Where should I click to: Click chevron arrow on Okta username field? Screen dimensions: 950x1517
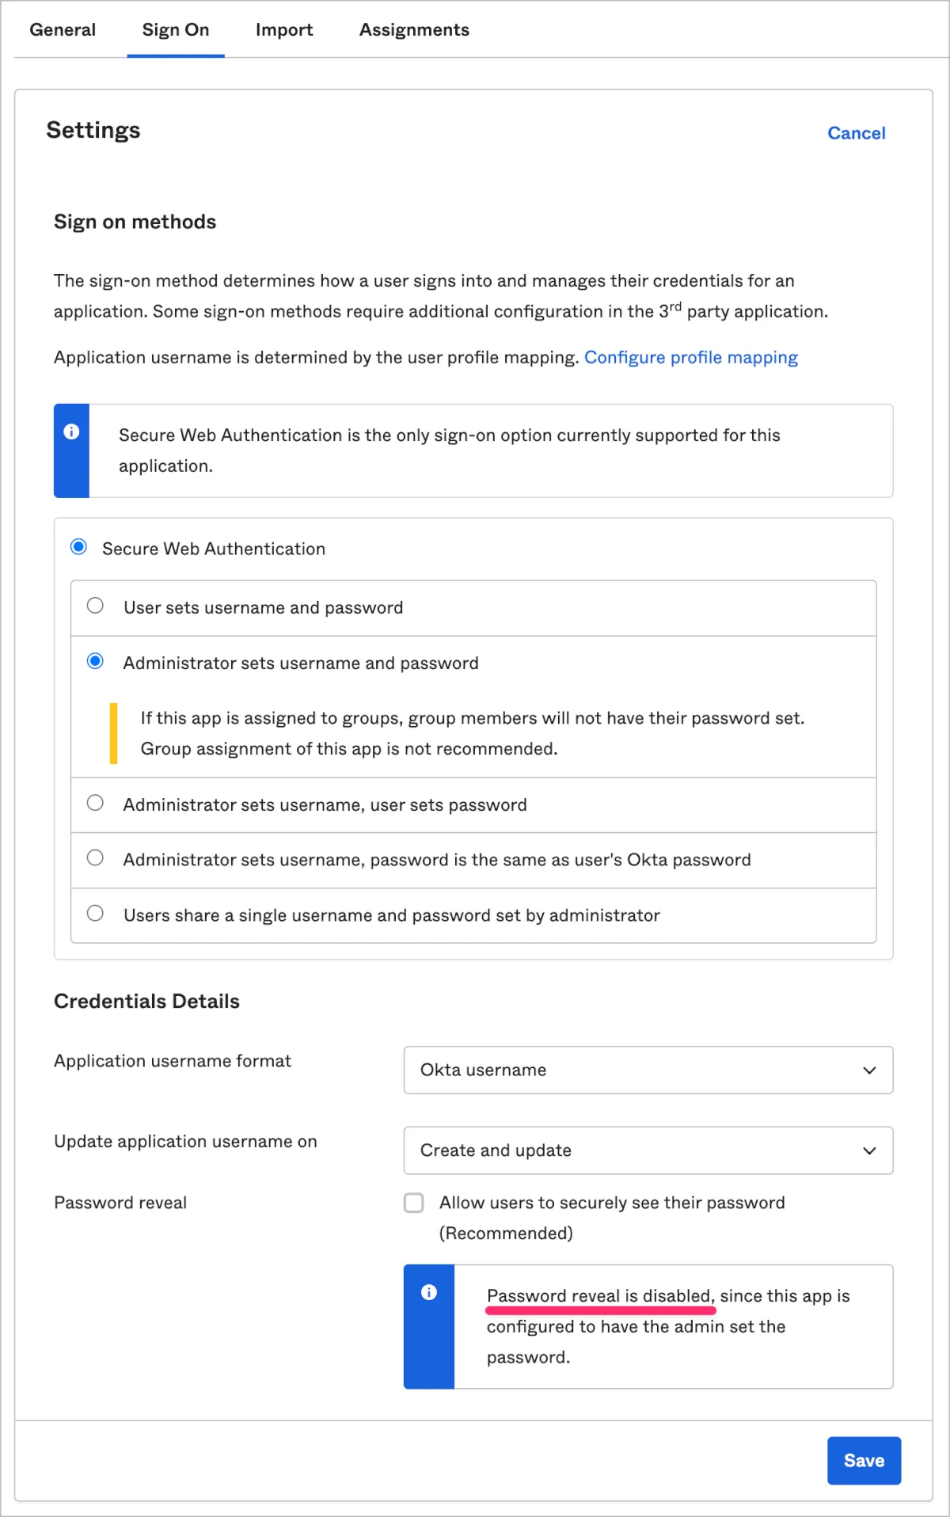869,1070
